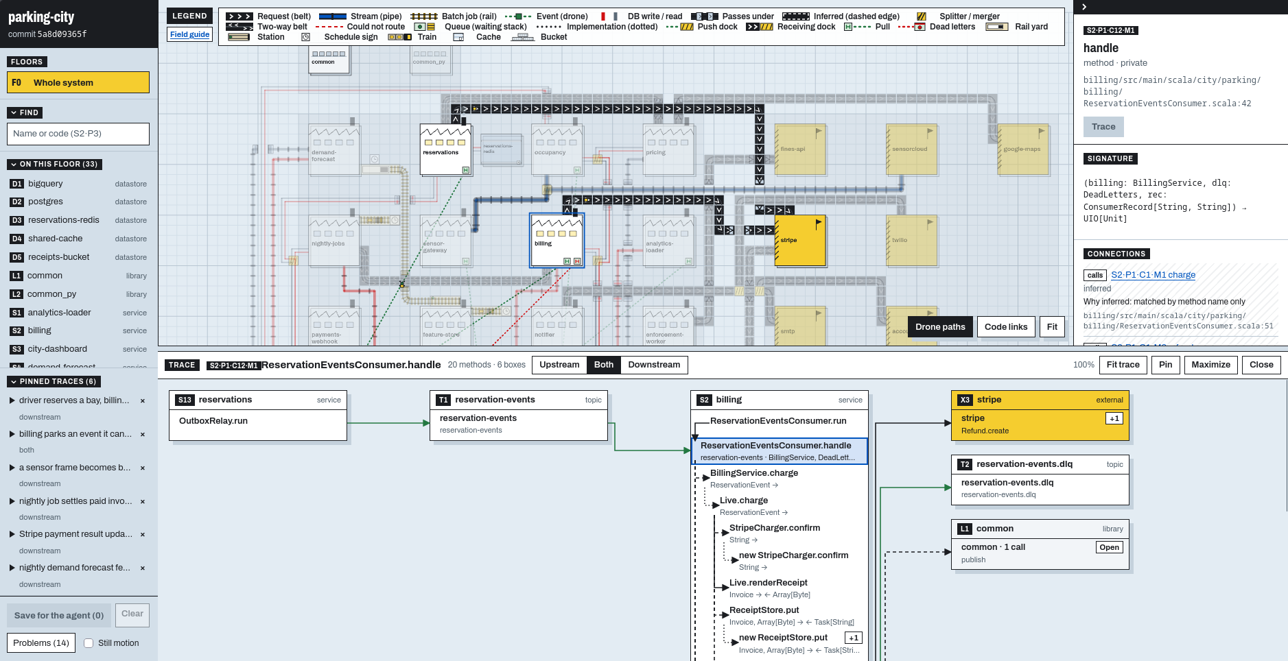Select the analytics-loader station on the map
This screenshot has height=661, width=1288.
tap(668, 241)
